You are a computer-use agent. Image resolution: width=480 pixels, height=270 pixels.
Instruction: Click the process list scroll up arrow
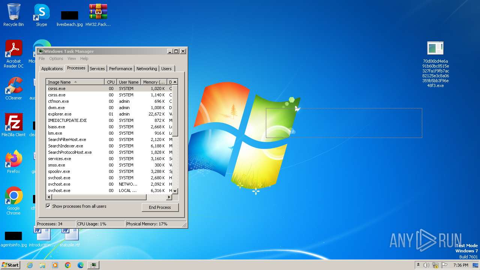pos(175,82)
